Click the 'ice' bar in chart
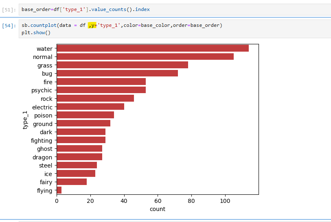The width and height of the screenshot is (331, 222). [x=76, y=173]
